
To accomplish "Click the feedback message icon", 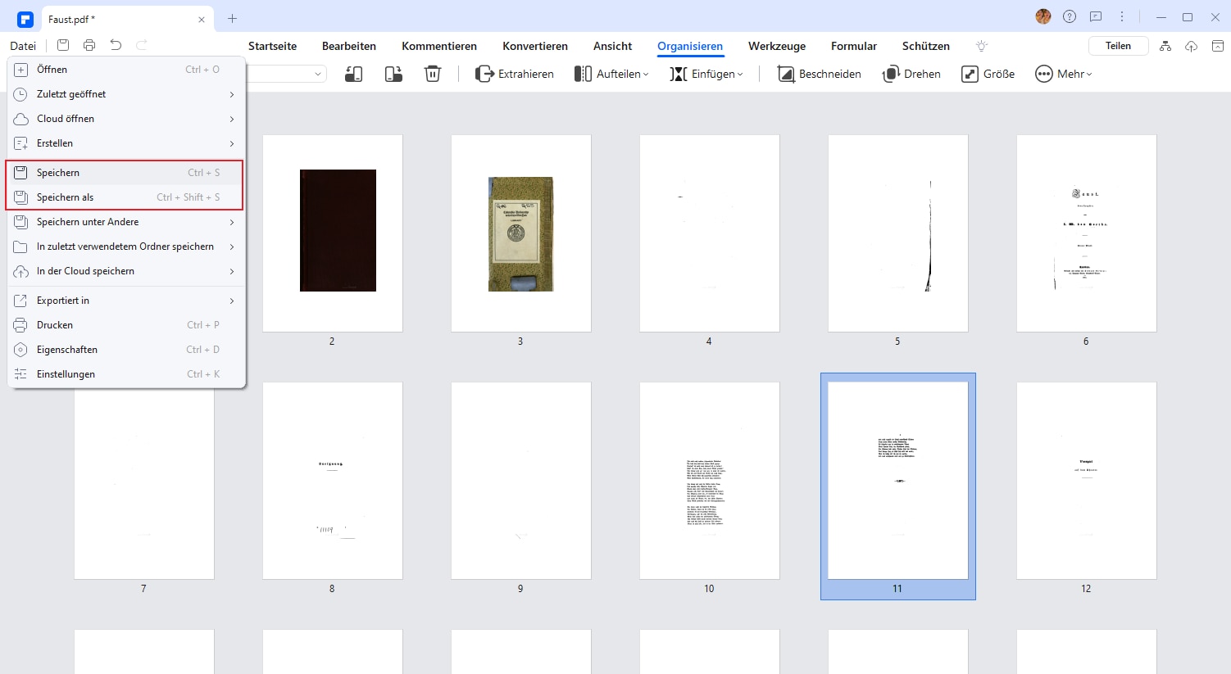I will point(1096,16).
